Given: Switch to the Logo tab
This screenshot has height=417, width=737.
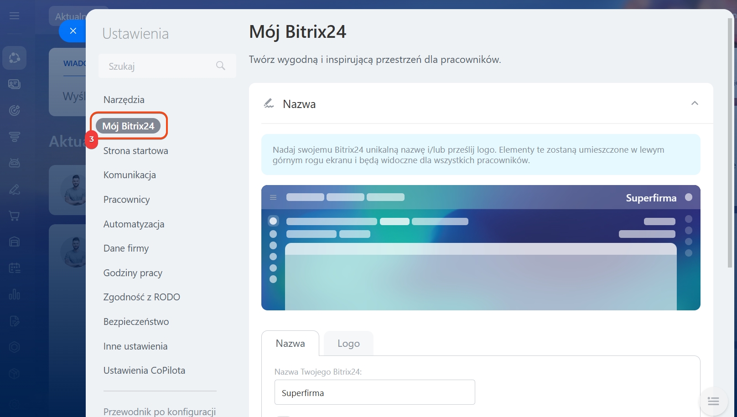Looking at the screenshot, I should pos(348,343).
